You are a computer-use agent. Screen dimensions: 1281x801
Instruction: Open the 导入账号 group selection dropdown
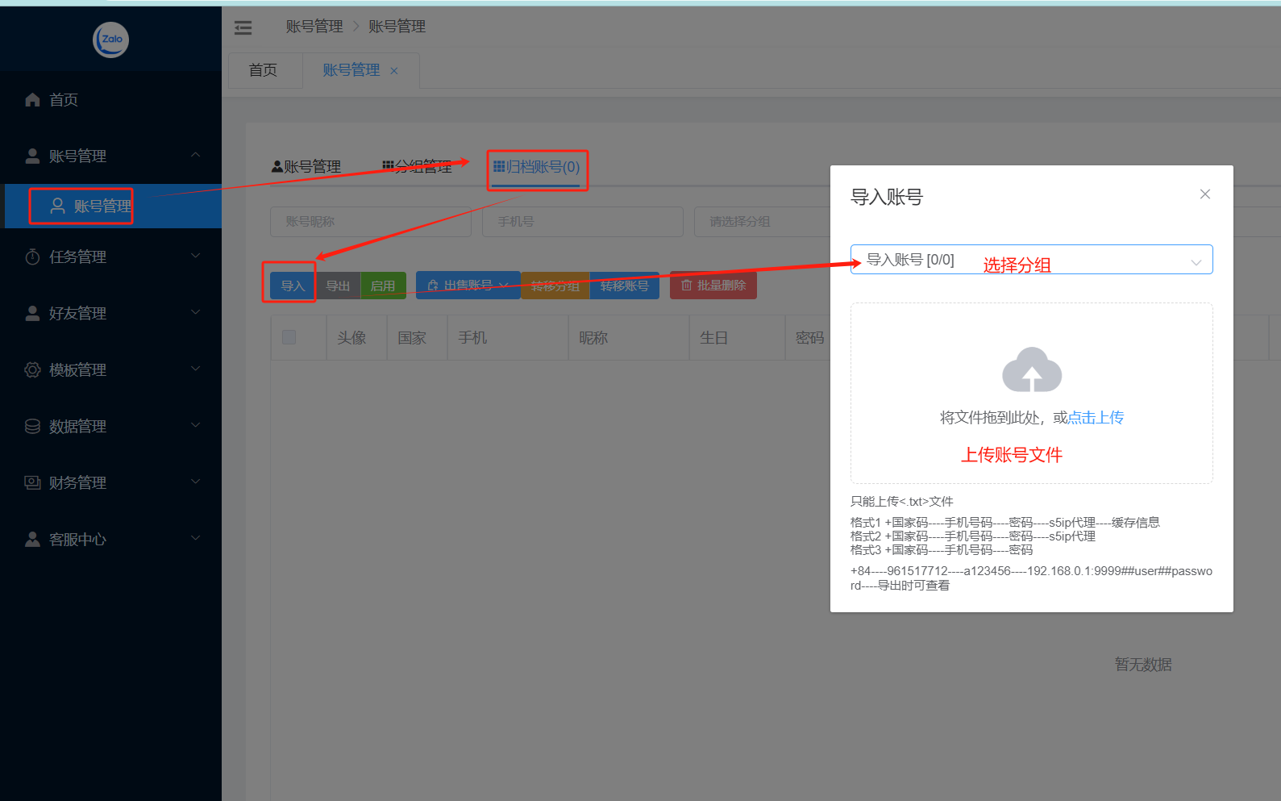pyautogui.click(x=1031, y=260)
